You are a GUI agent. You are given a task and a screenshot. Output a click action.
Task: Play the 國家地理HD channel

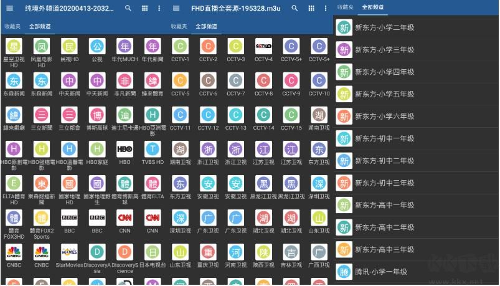[70, 190]
